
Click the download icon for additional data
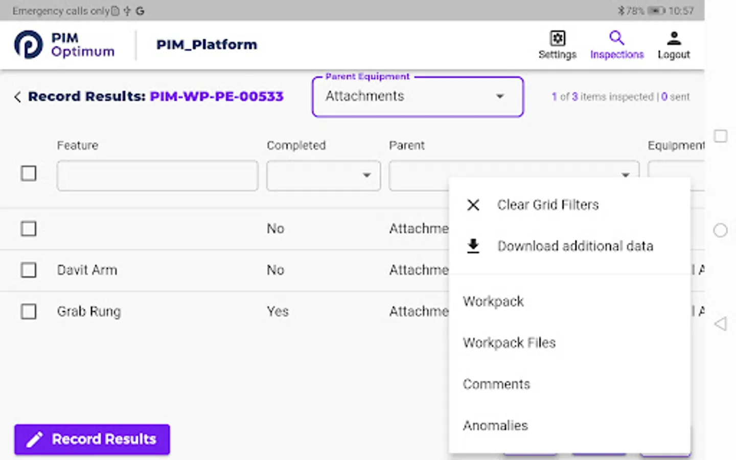473,246
